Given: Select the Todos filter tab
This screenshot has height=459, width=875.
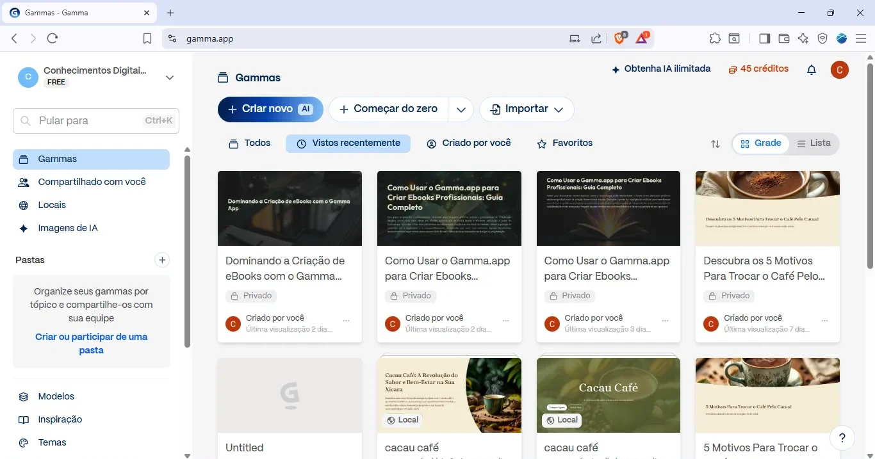Looking at the screenshot, I should coord(250,143).
